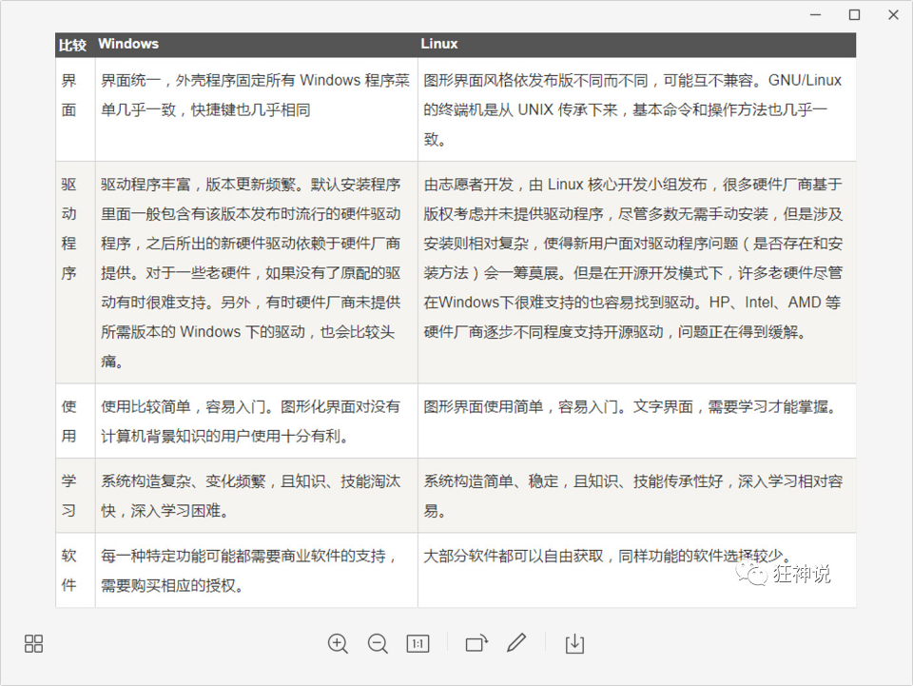Rotate the image
The width and height of the screenshot is (913, 686).
pyautogui.click(x=476, y=643)
